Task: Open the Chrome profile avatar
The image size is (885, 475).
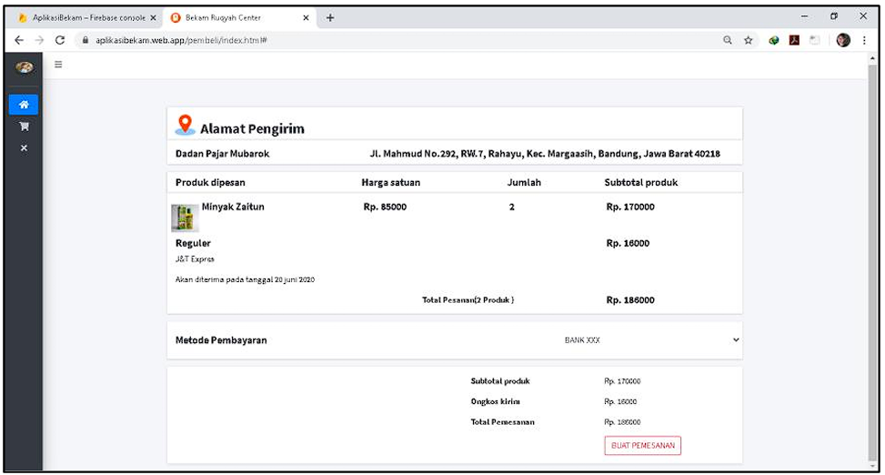Action: tap(843, 40)
